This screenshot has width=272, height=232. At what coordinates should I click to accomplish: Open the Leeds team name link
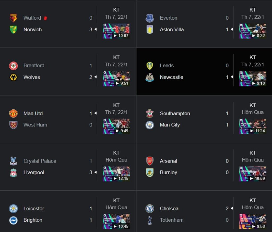167,65
